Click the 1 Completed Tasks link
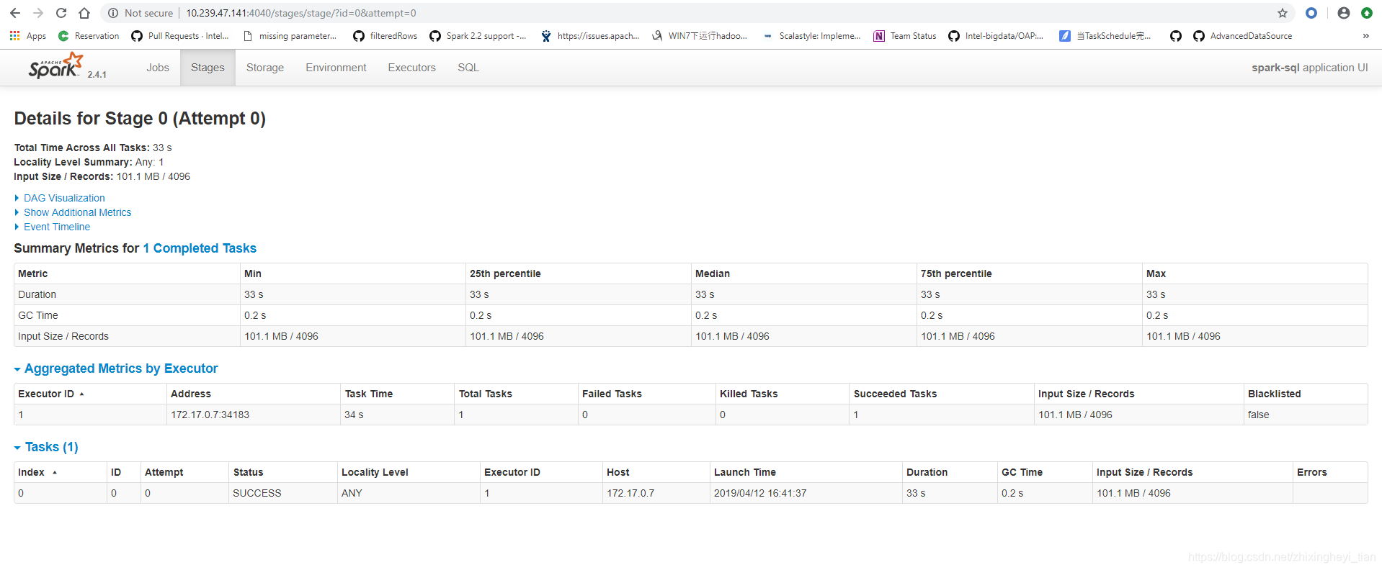Image resolution: width=1382 pixels, height=570 pixels. pos(200,248)
